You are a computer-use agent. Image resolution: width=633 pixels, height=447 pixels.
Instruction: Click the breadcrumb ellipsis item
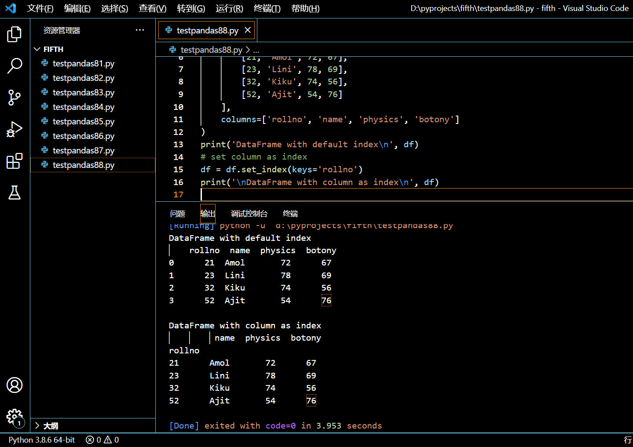coord(256,50)
